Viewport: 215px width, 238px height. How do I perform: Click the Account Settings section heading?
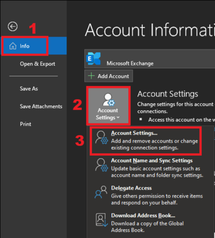[x=168, y=94]
